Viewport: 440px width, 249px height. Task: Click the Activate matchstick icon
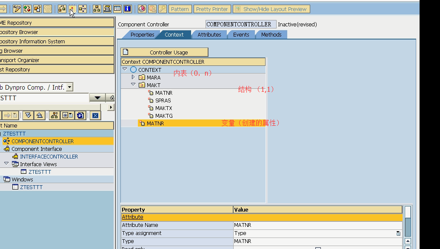tap(72, 9)
